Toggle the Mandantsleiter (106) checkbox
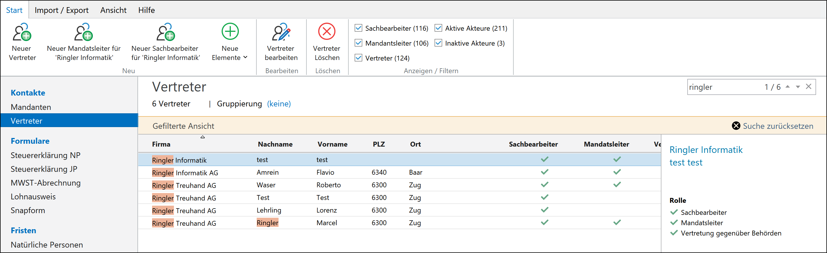This screenshot has height=253, width=827. coord(359,43)
